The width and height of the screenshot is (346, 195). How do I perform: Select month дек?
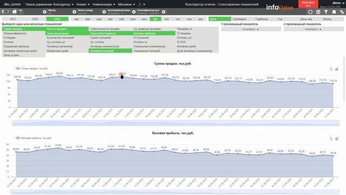(x=201, y=19)
